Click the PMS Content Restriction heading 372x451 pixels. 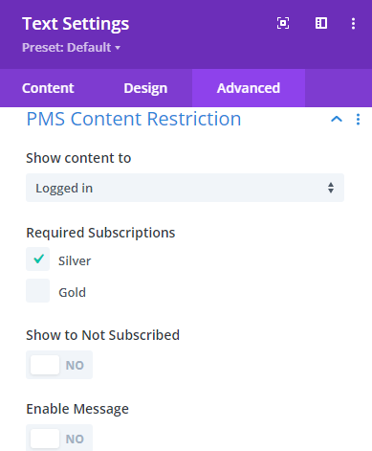click(x=134, y=119)
